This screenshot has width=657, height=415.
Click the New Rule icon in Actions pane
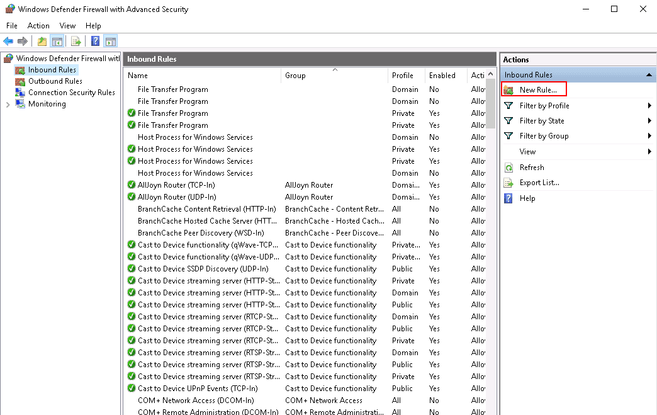508,89
